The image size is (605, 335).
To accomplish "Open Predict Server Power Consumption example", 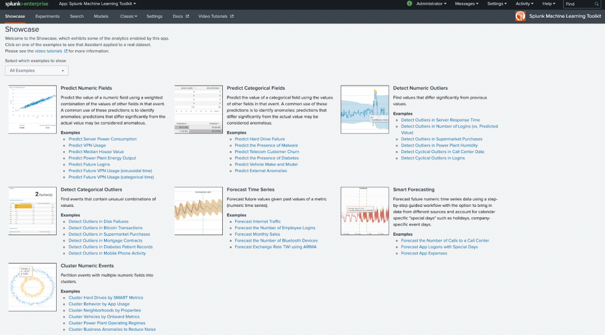I will click(103, 139).
